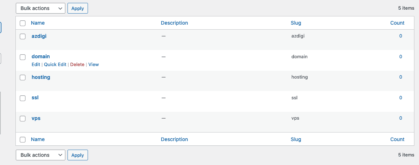
Task: Mark the vps tag checkbox
Action: point(23,119)
